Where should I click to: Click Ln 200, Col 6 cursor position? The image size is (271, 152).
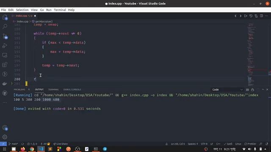[178, 144]
